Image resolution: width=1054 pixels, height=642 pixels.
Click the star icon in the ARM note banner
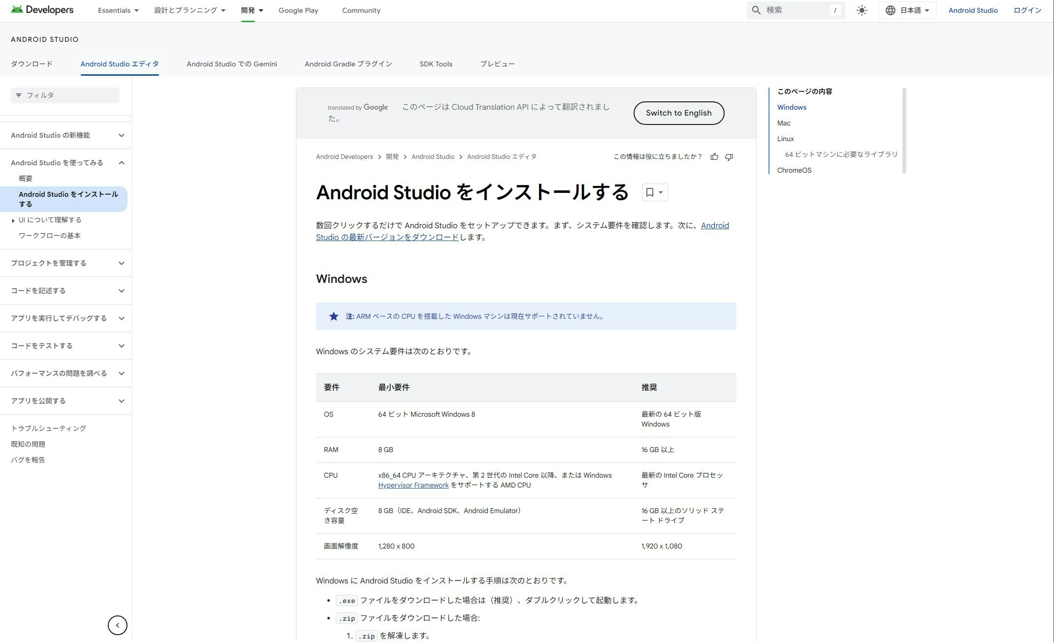click(x=334, y=316)
